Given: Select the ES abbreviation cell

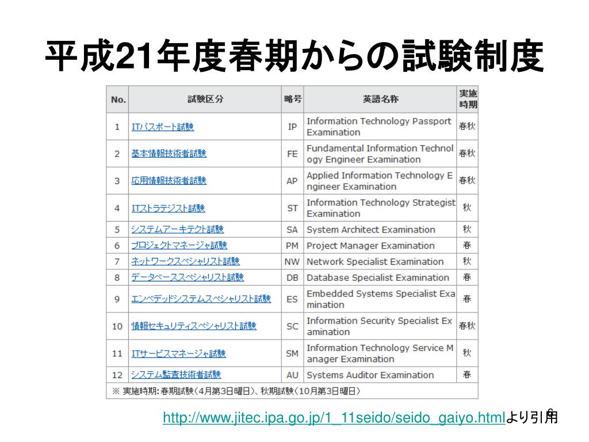Looking at the screenshot, I should pyautogui.click(x=293, y=299).
